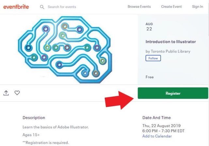Like the event with the heart icon
This screenshot has width=209, height=146.
pos(17,93)
